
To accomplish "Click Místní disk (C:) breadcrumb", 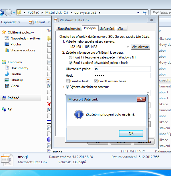I will tap(56, 12).
